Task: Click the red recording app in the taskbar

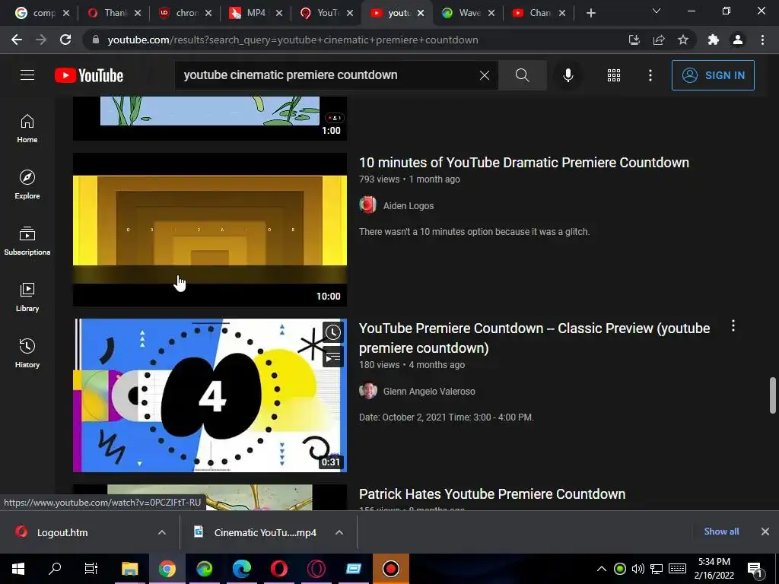Action: coord(391,569)
